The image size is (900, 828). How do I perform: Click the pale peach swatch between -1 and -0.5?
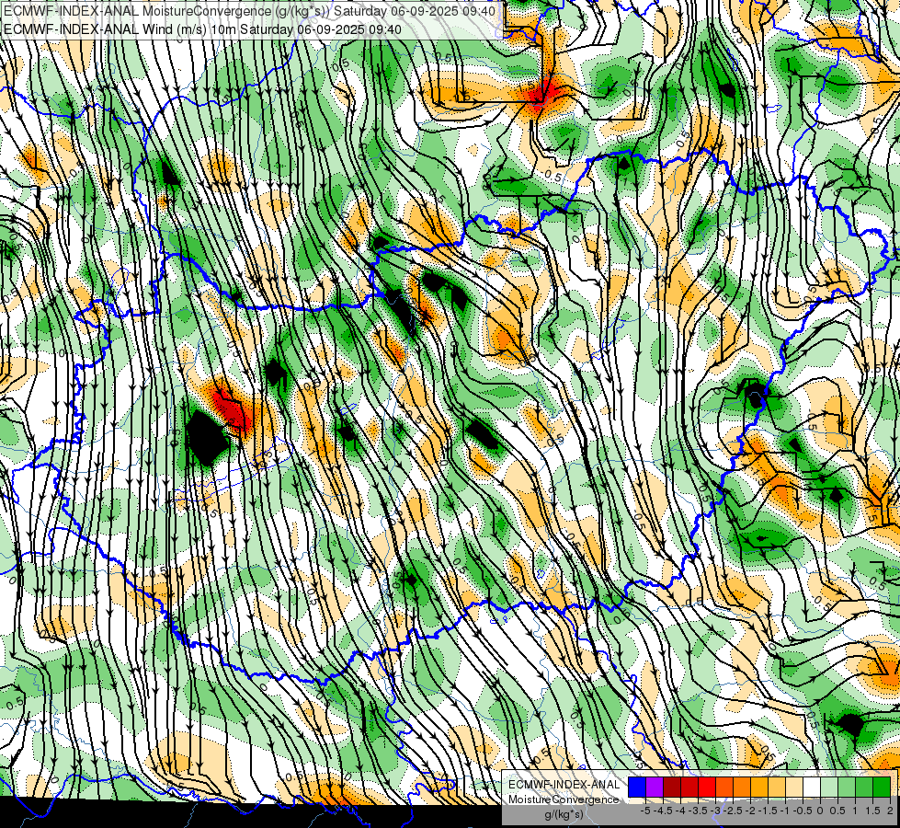[x=793, y=787]
